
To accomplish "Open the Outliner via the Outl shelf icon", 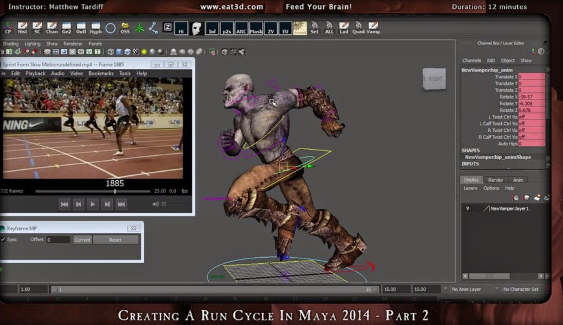I will pos(81,28).
